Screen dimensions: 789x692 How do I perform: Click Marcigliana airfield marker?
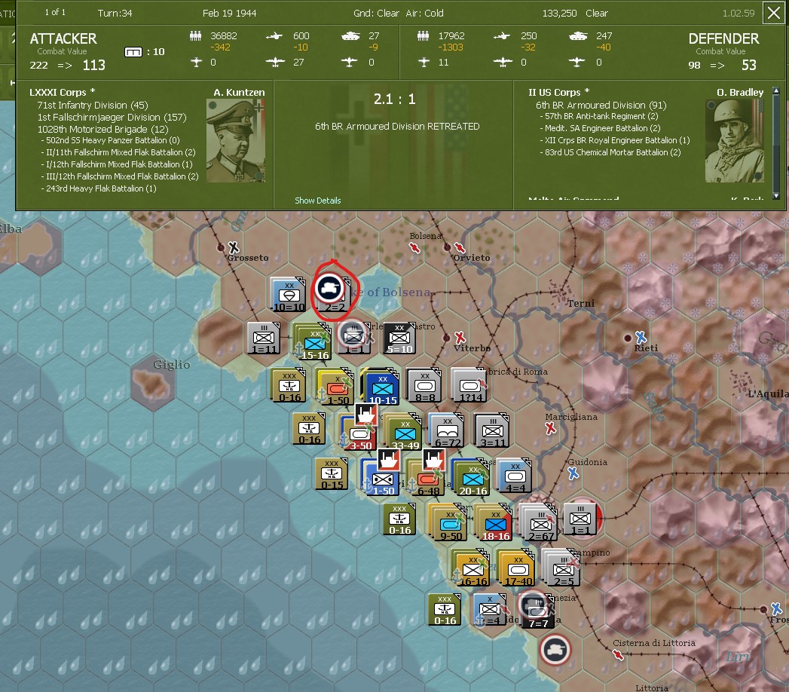[550, 428]
